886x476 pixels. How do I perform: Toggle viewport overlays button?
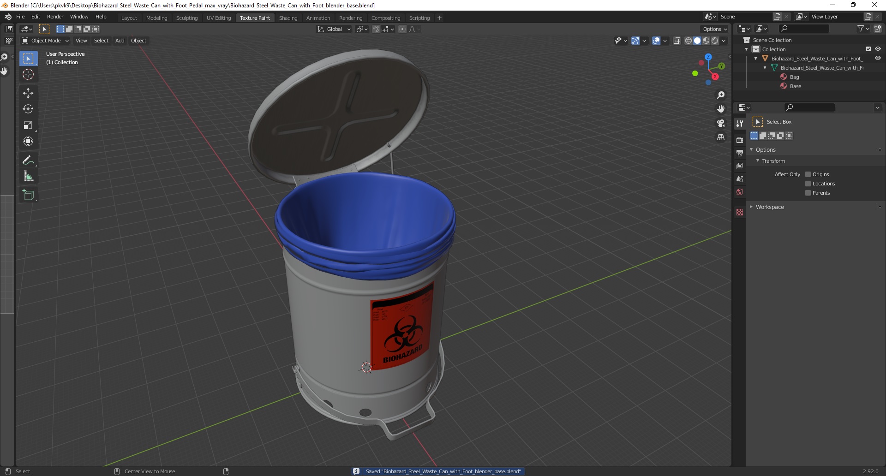(656, 41)
